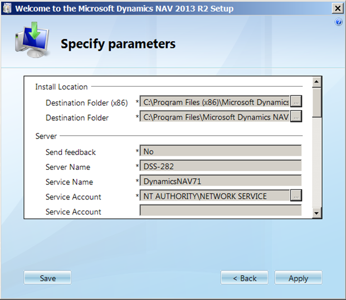Click the Send feedback label
Viewport: 346px width, 300px height.
click(x=71, y=152)
